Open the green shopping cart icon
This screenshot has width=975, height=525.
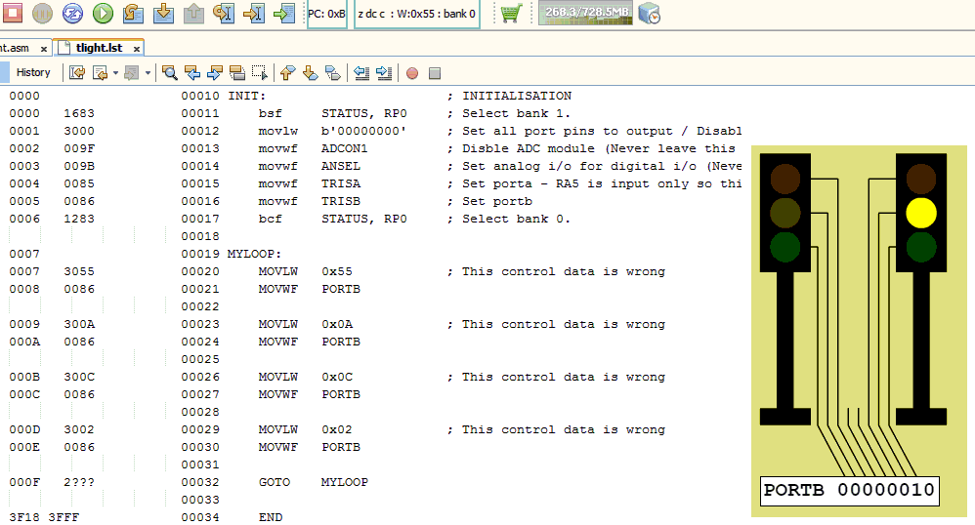pos(511,14)
